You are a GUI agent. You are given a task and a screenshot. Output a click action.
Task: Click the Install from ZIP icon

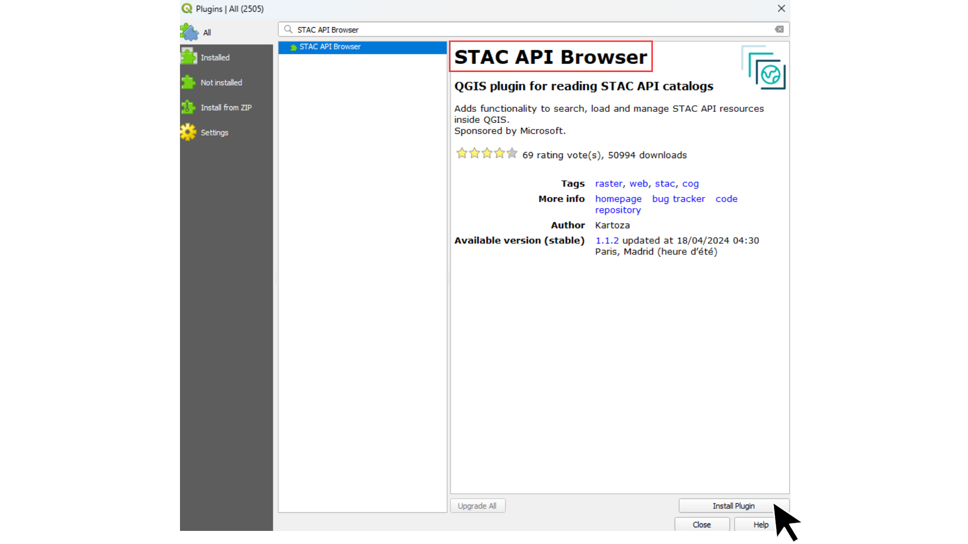coord(188,107)
